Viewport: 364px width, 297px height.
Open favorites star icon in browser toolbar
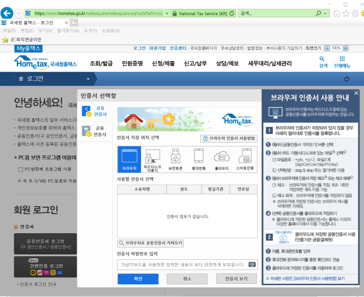[346, 13]
